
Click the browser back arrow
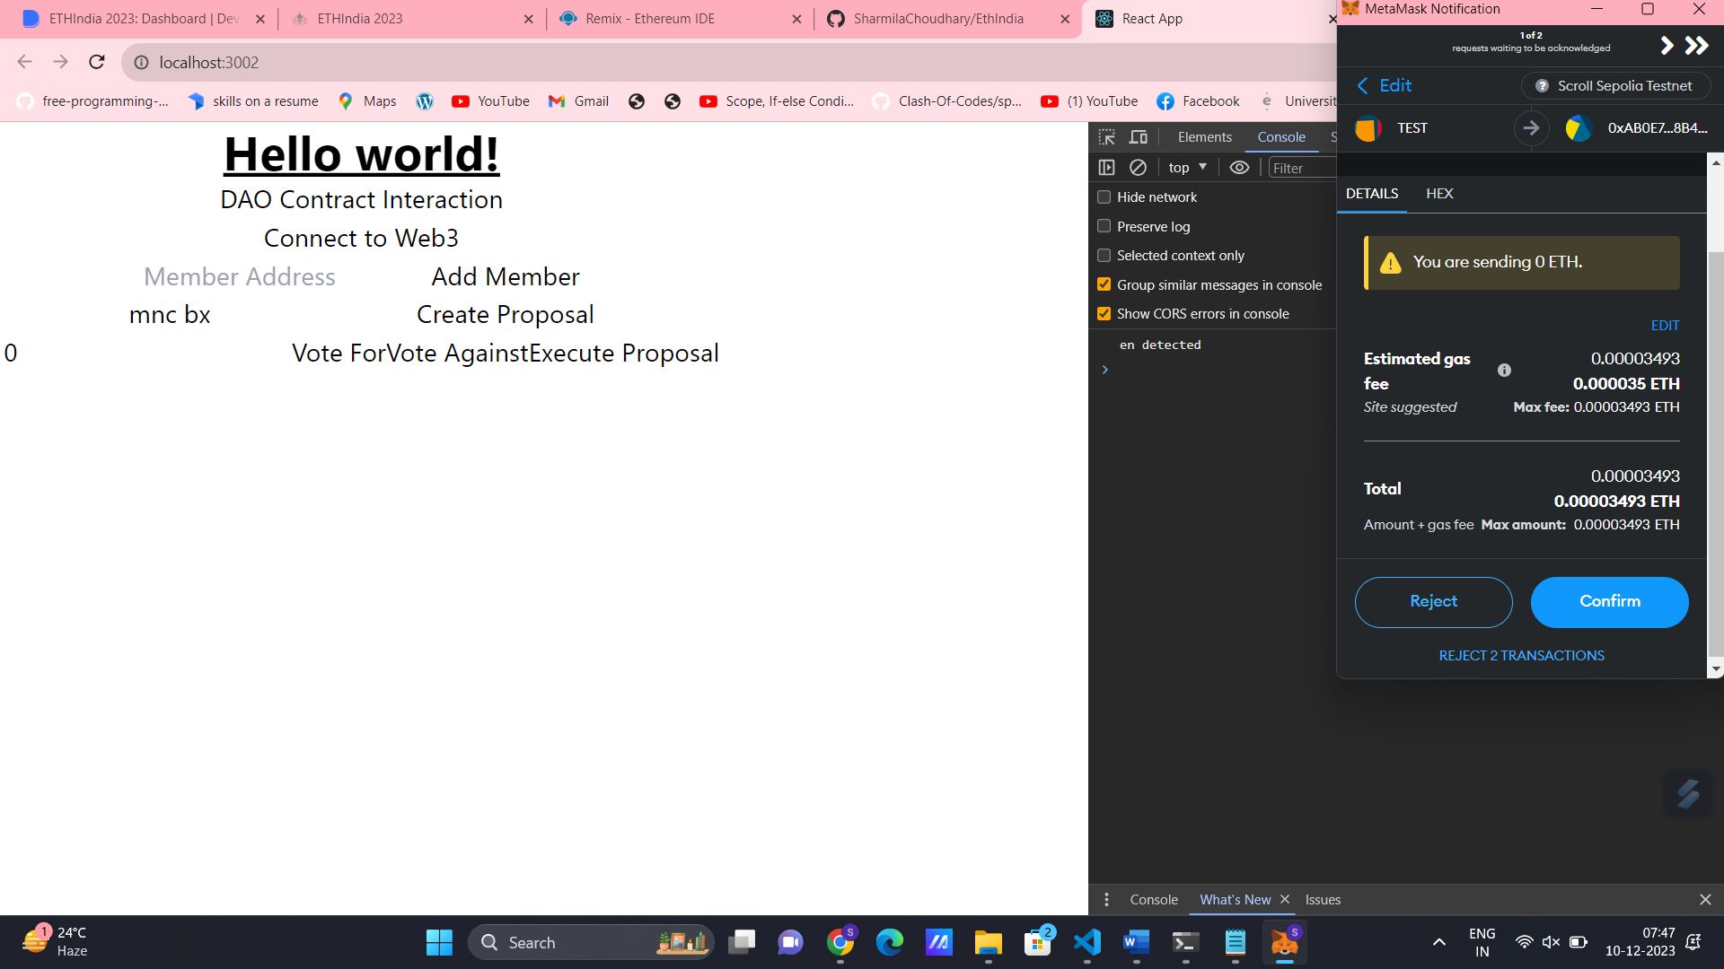(24, 62)
